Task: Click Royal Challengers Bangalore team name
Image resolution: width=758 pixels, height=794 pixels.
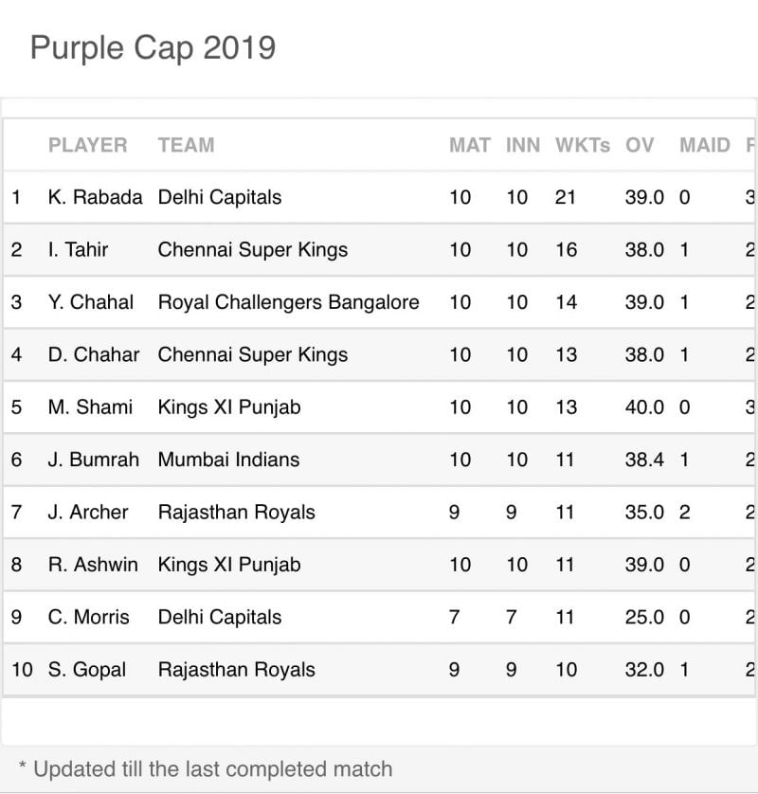Action: pos(288,302)
